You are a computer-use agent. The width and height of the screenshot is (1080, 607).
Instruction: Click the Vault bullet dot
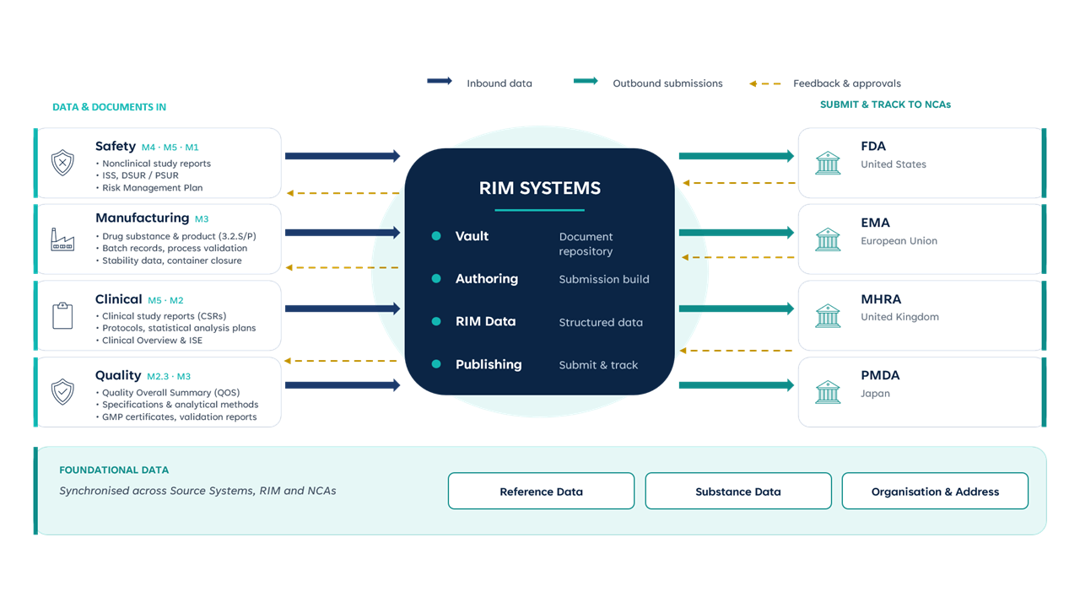436,236
